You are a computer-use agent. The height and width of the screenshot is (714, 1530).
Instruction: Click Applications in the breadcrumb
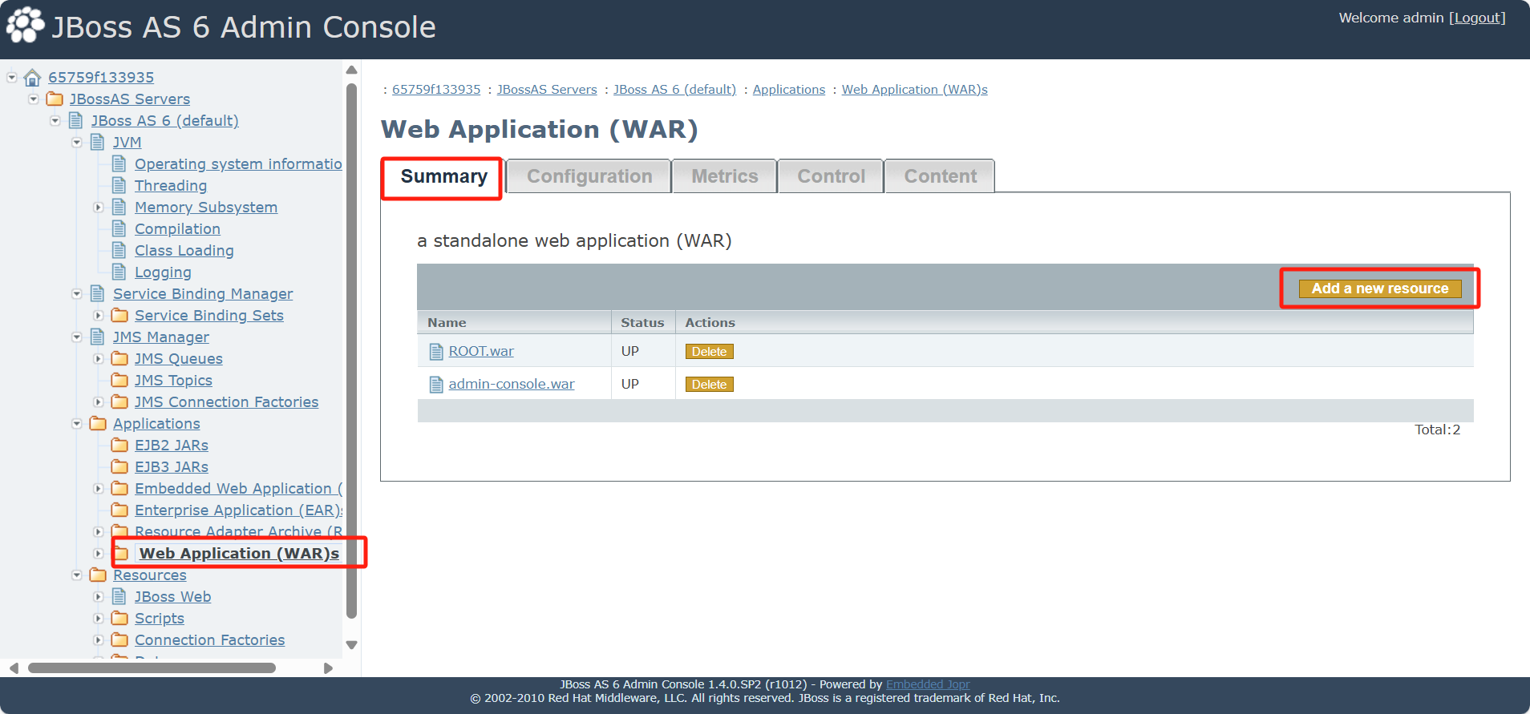[788, 90]
